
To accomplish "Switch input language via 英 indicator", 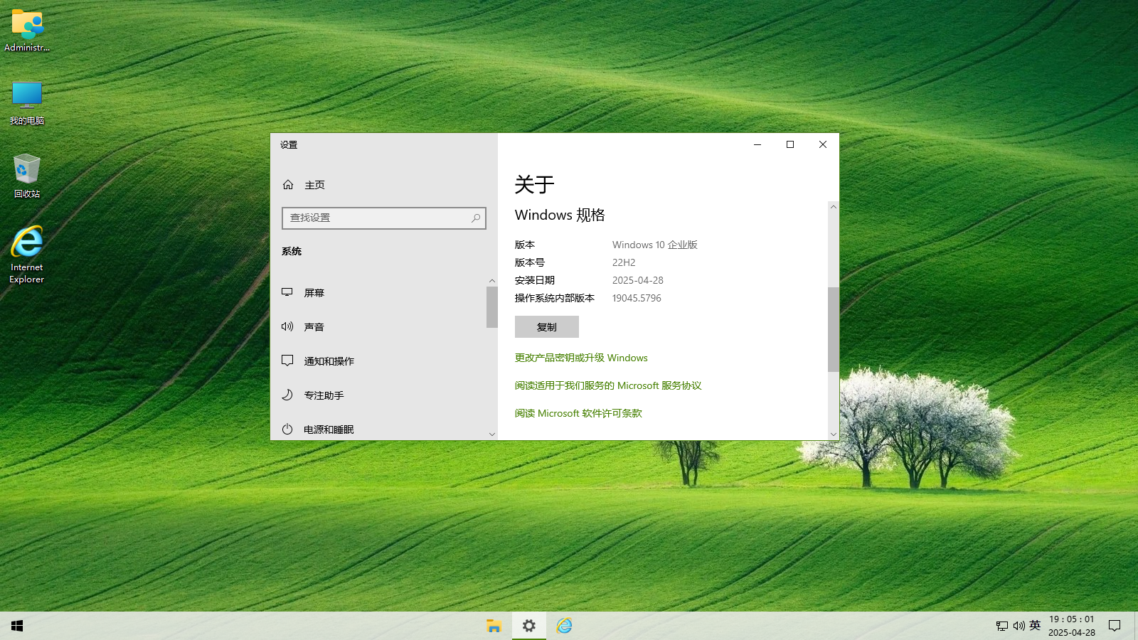I will (x=1035, y=626).
